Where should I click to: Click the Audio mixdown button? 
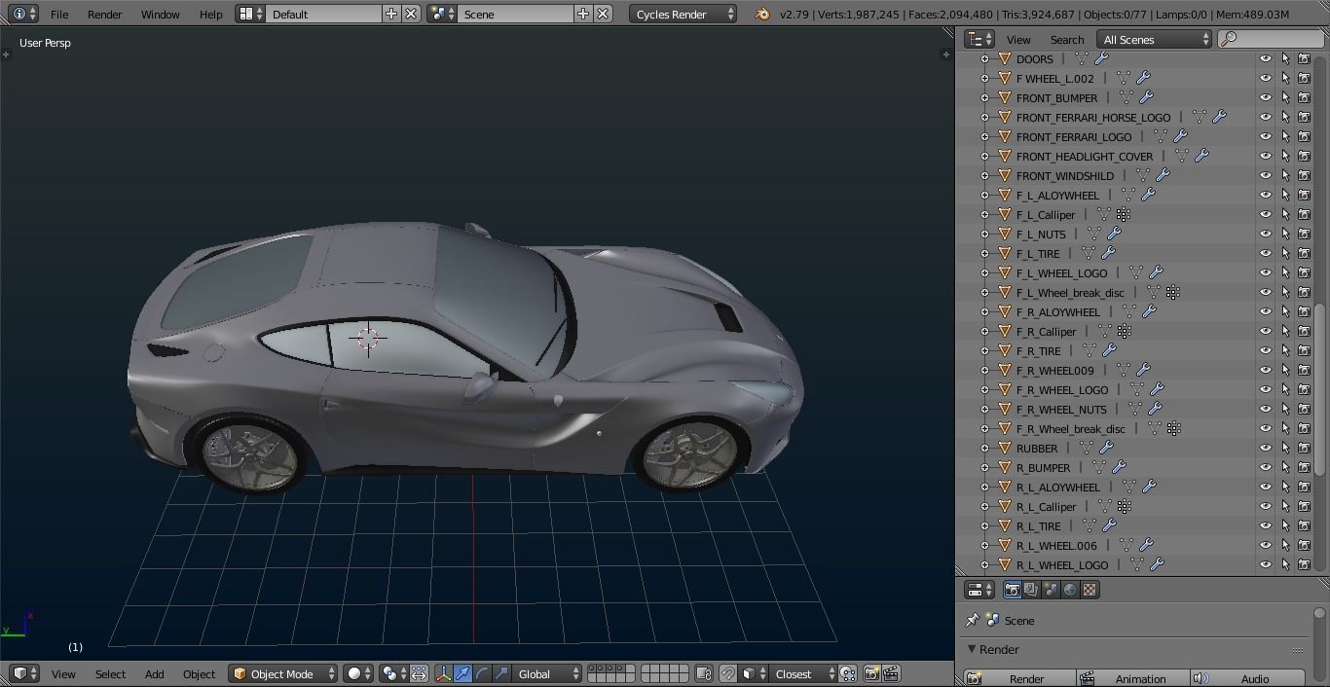click(x=1249, y=678)
